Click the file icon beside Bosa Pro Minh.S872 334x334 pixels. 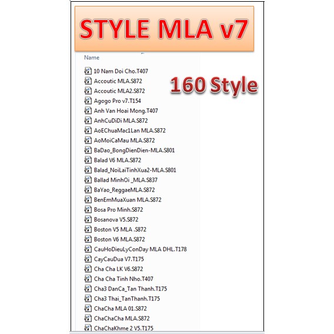point(88,209)
